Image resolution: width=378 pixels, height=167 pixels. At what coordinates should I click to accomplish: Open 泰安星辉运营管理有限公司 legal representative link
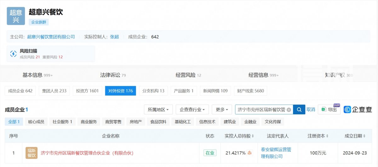point(276,153)
